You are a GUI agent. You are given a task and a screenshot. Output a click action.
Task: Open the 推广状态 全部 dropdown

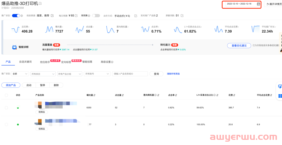[20, 74]
